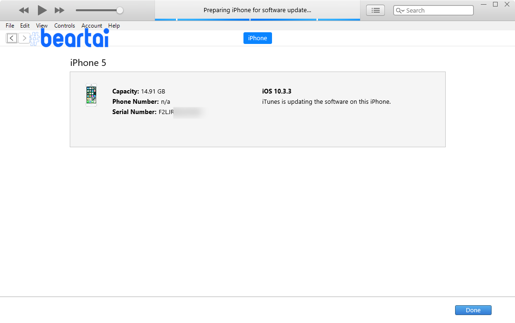Click the Search input field
The image size is (515, 323).
click(x=433, y=10)
